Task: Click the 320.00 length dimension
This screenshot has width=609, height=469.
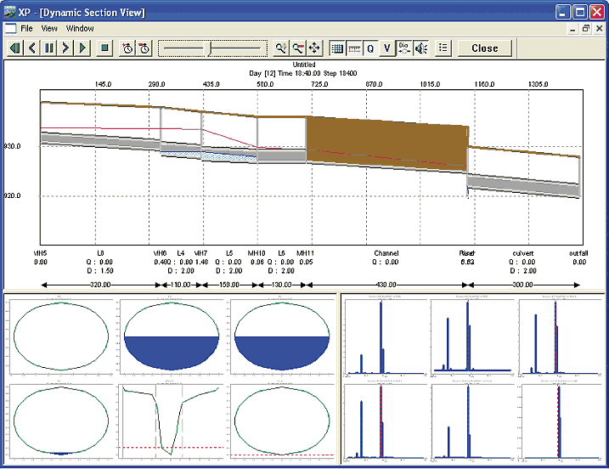Action: tap(100, 285)
